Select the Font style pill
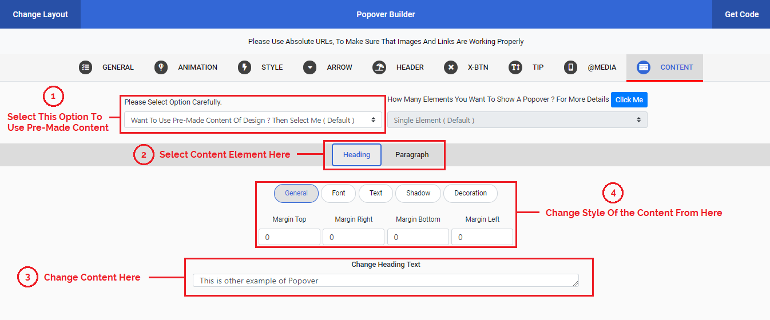This screenshot has height=320, width=770. (x=339, y=193)
